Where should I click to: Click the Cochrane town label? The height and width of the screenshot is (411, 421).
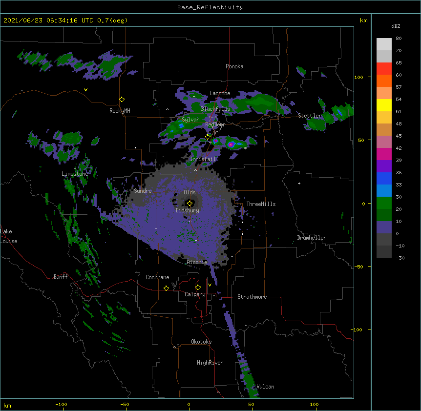coord(157,277)
